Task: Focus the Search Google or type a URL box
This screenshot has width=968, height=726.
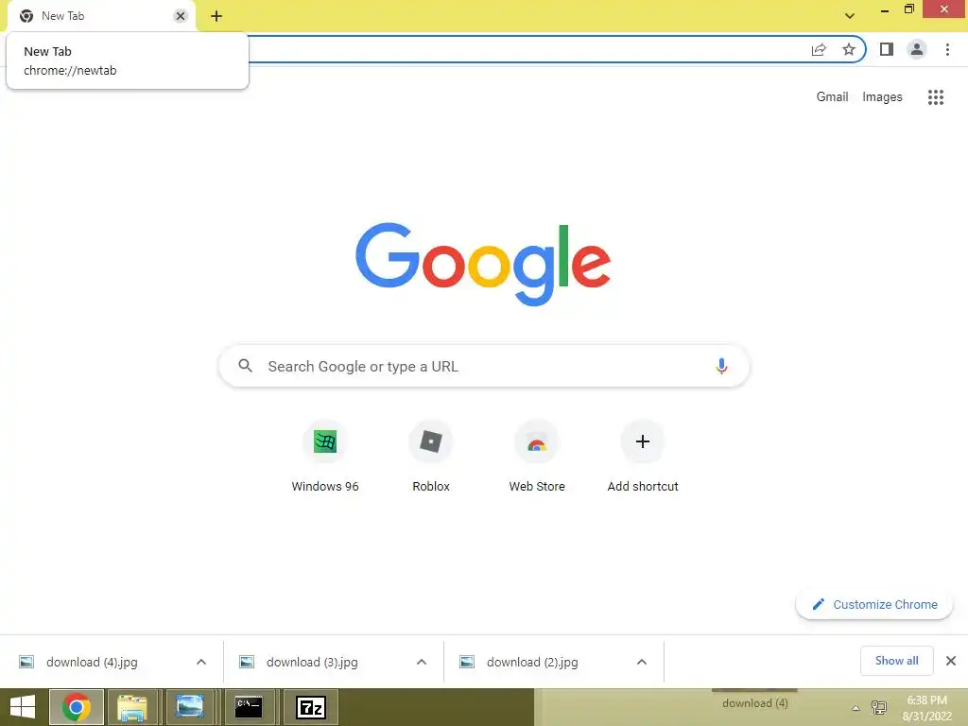Action: [x=484, y=366]
